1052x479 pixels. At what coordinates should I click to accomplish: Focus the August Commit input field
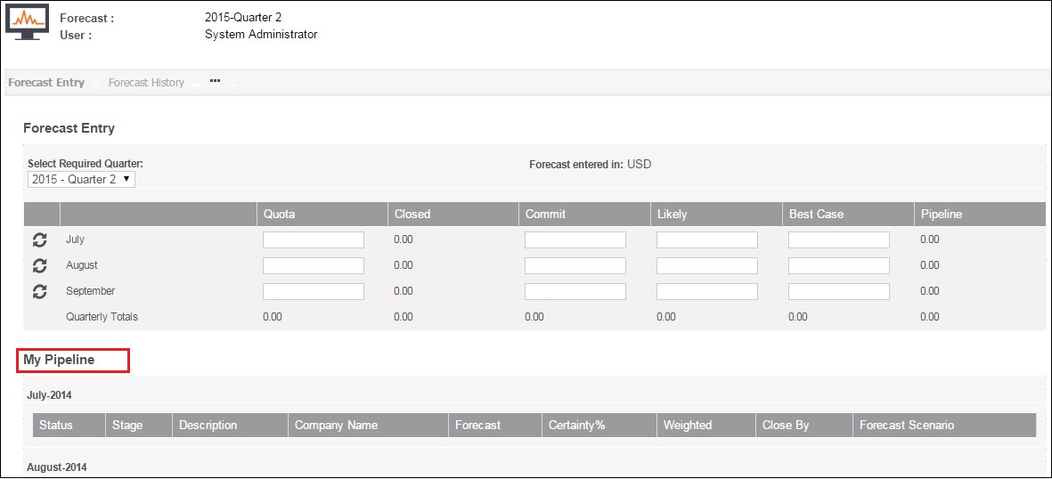point(575,265)
